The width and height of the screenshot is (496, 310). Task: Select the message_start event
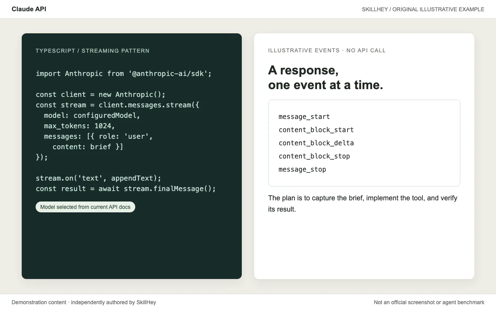tap(304, 117)
